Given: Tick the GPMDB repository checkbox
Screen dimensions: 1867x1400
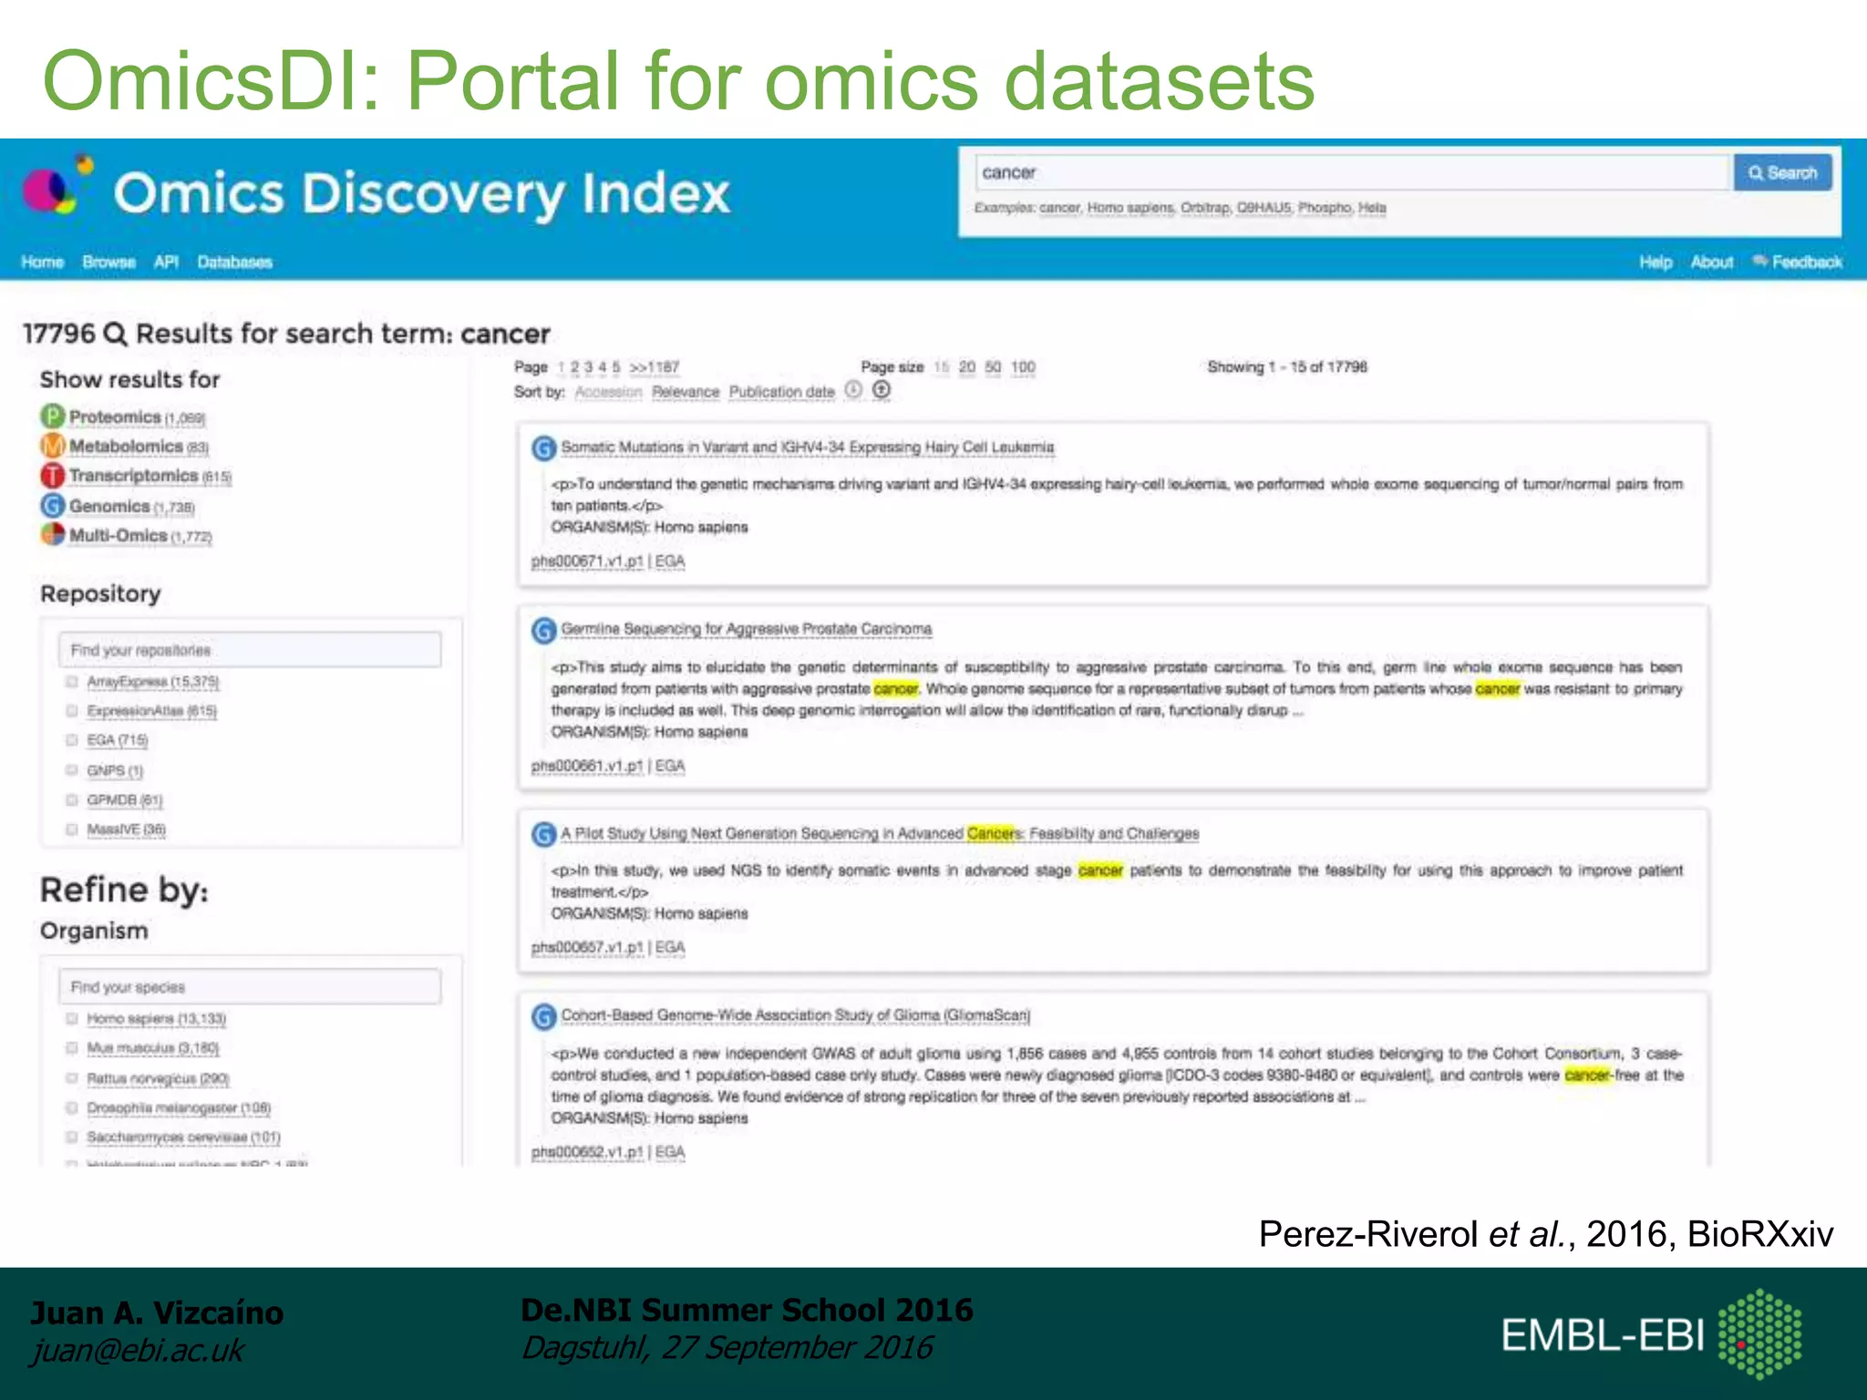Looking at the screenshot, I should [71, 800].
